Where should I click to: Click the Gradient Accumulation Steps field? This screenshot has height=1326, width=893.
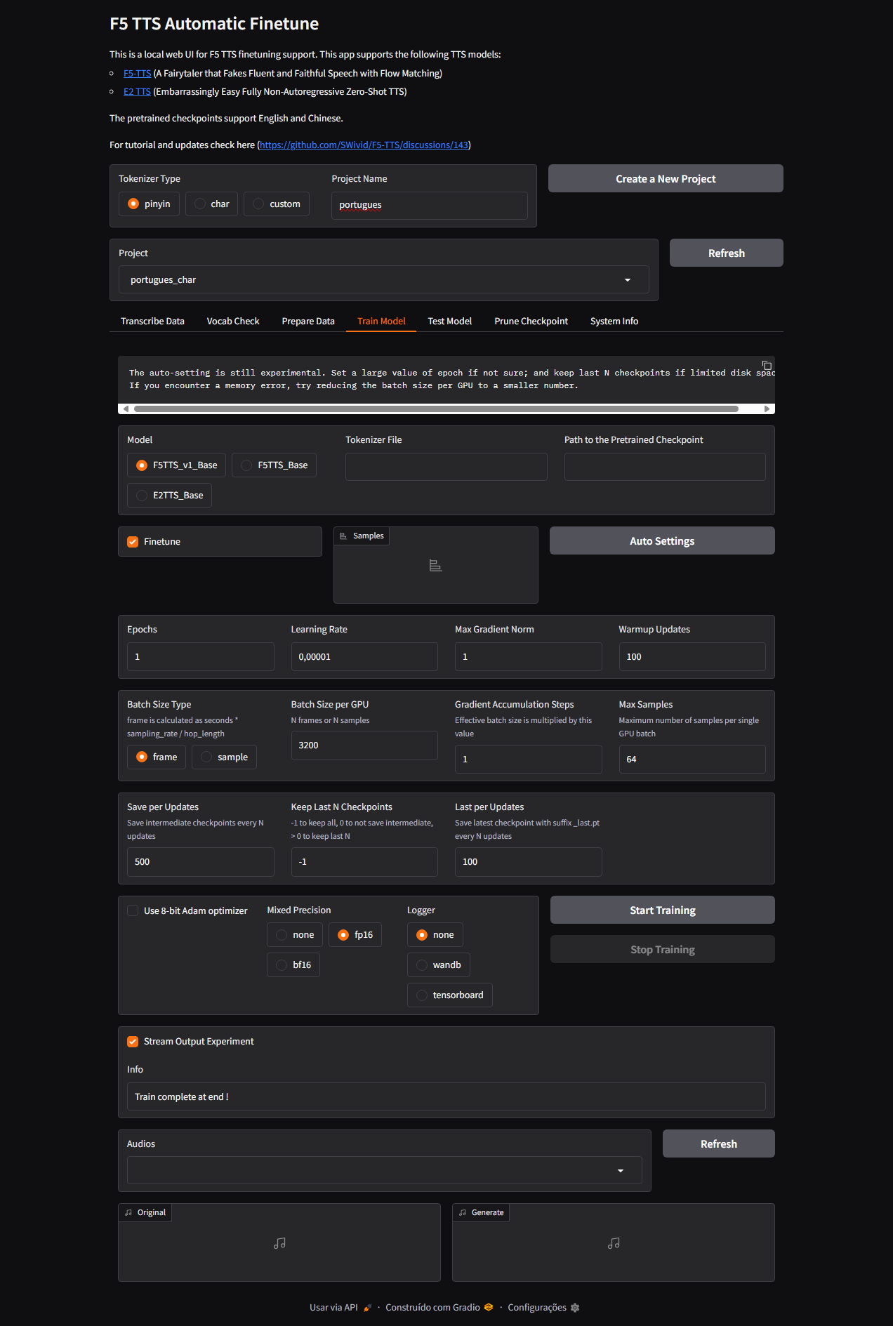pos(529,759)
